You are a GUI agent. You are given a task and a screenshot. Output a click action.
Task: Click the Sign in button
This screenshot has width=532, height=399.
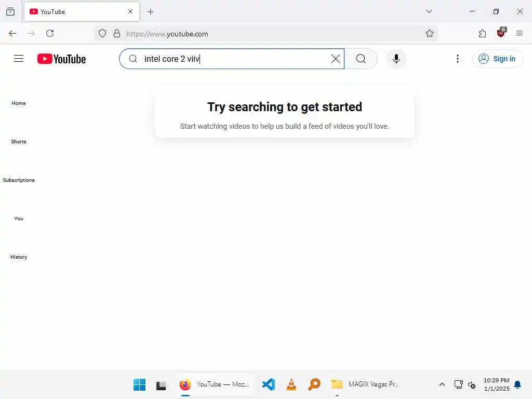coord(497,59)
